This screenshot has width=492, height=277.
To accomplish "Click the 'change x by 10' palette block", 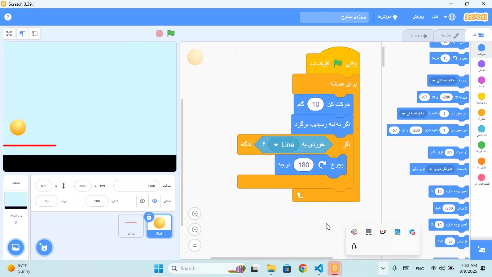I will tap(449, 192).
